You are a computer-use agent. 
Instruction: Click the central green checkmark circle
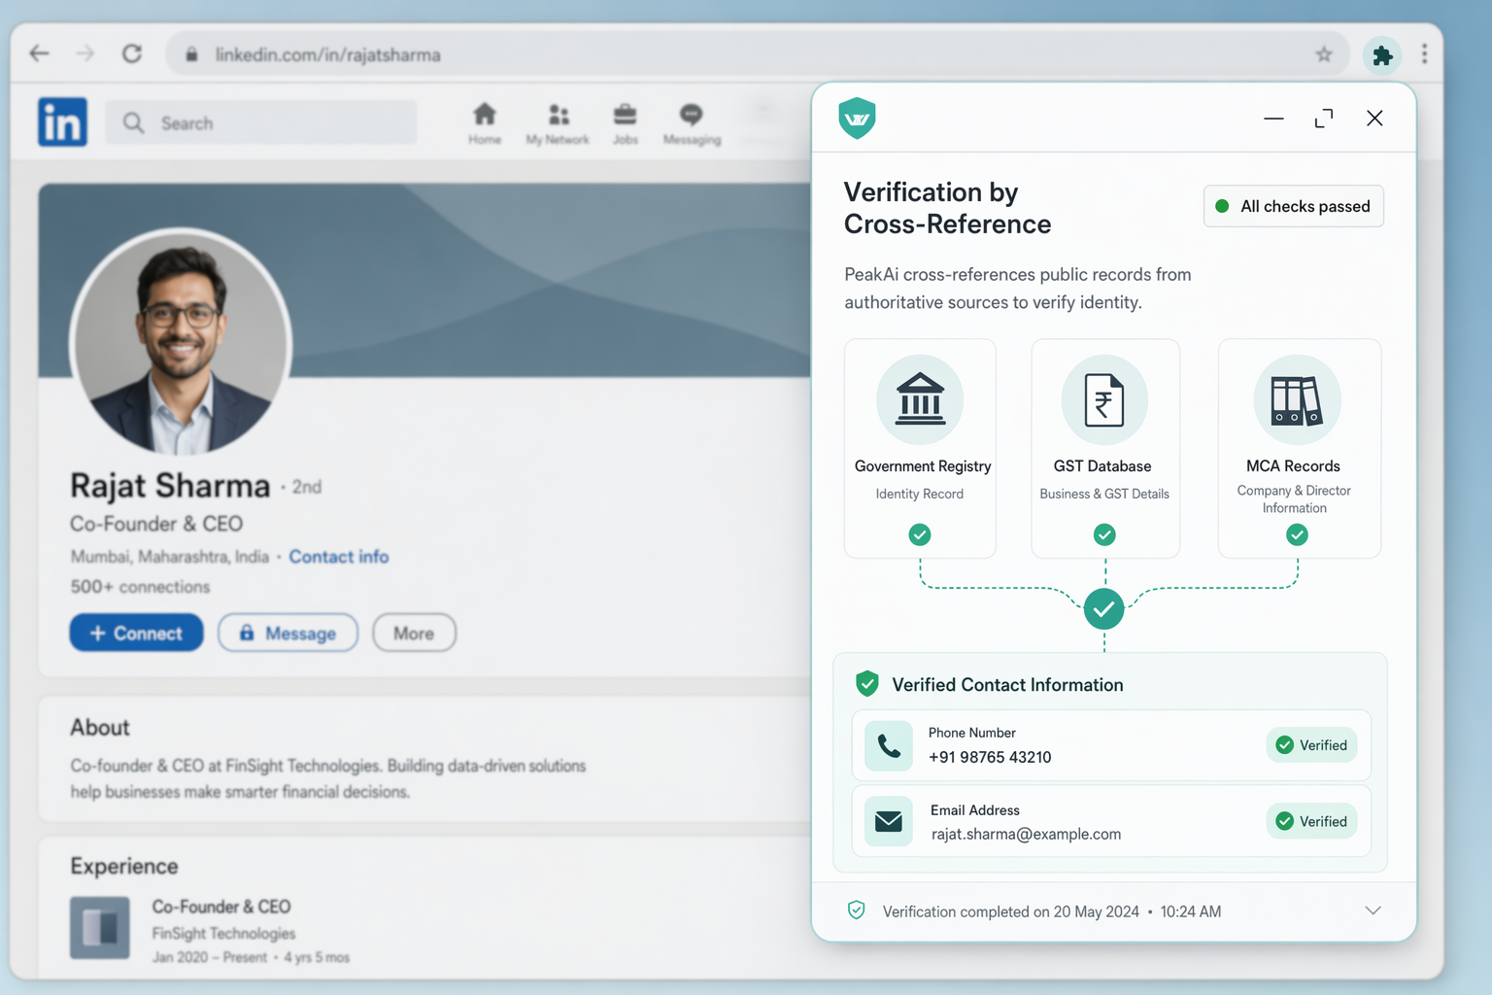pos(1104,609)
